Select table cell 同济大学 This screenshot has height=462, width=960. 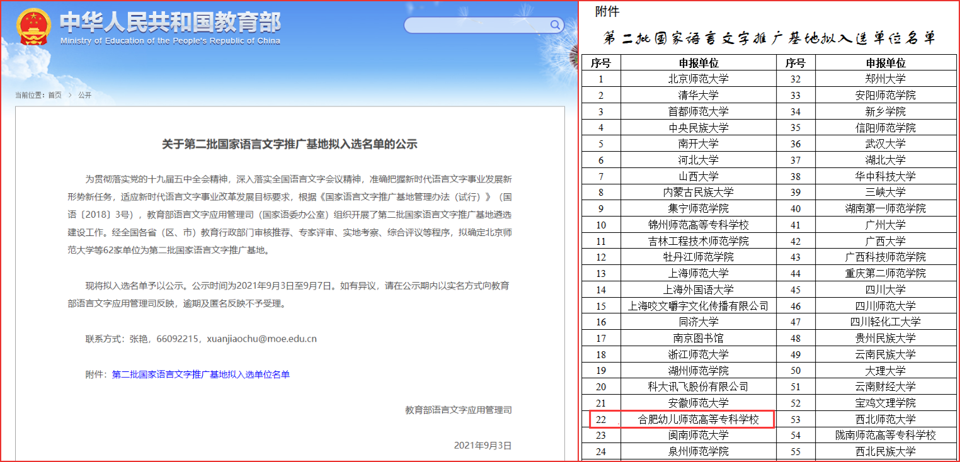pos(699,322)
